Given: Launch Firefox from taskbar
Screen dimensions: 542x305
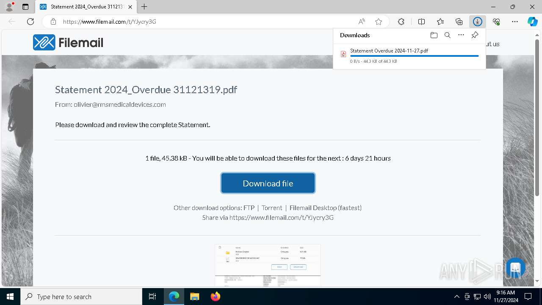Looking at the screenshot, I should (215, 297).
